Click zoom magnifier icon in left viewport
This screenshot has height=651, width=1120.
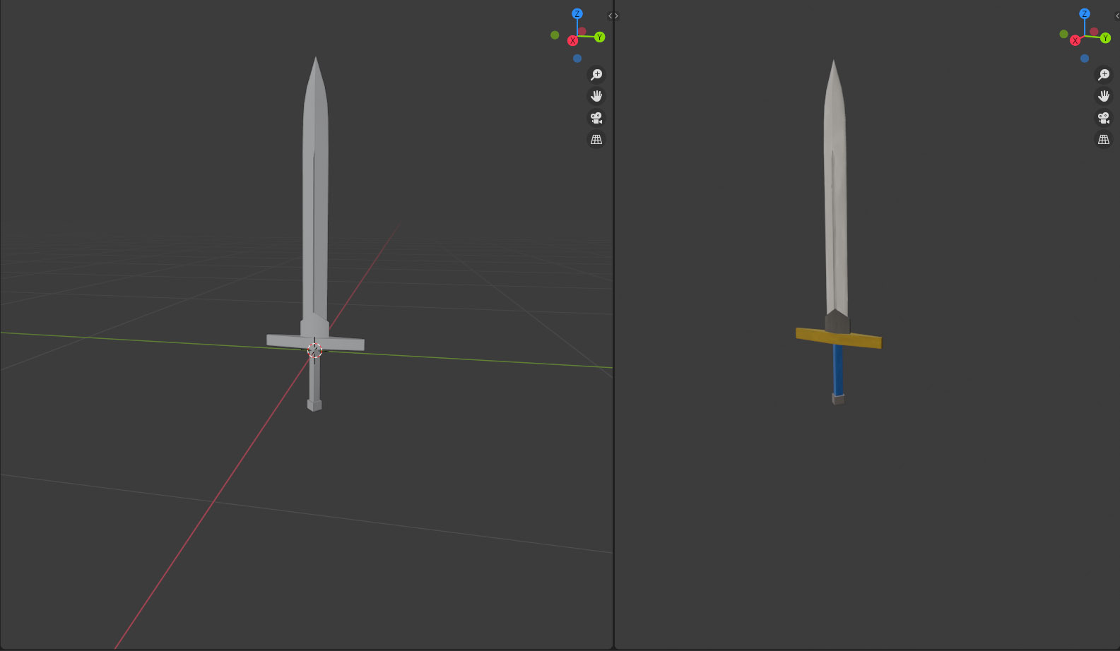tap(596, 75)
